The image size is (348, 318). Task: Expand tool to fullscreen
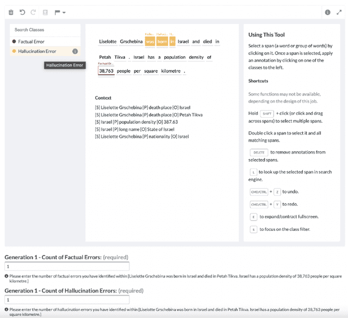[x=339, y=12]
